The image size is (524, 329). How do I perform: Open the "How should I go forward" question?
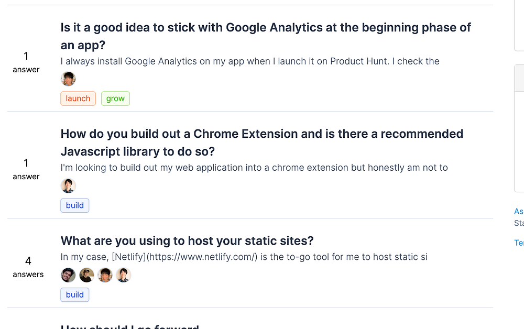[x=130, y=326]
